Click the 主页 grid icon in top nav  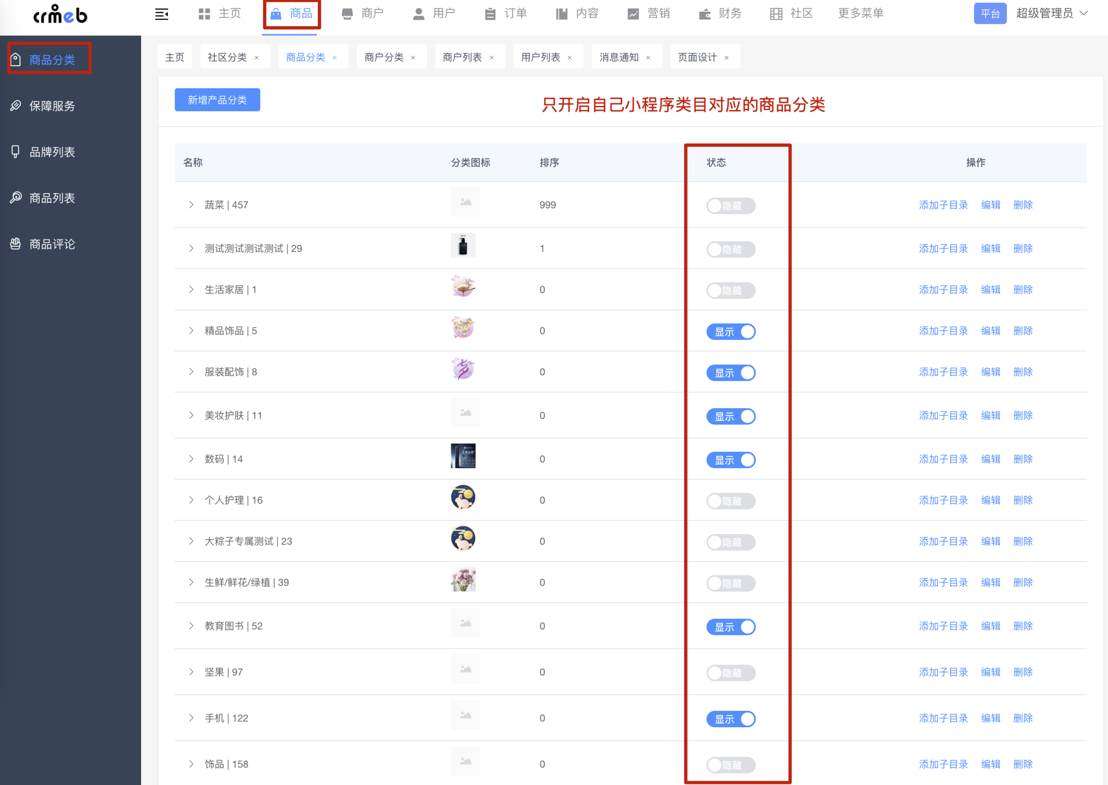pyautogui.click(x=204, y=14)
